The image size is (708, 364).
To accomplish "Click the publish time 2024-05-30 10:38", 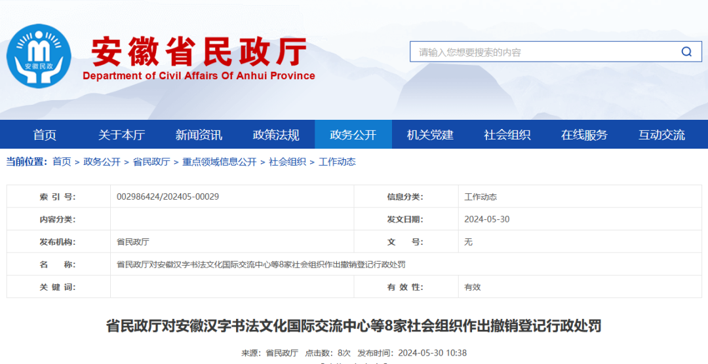I will pos(412,353).
